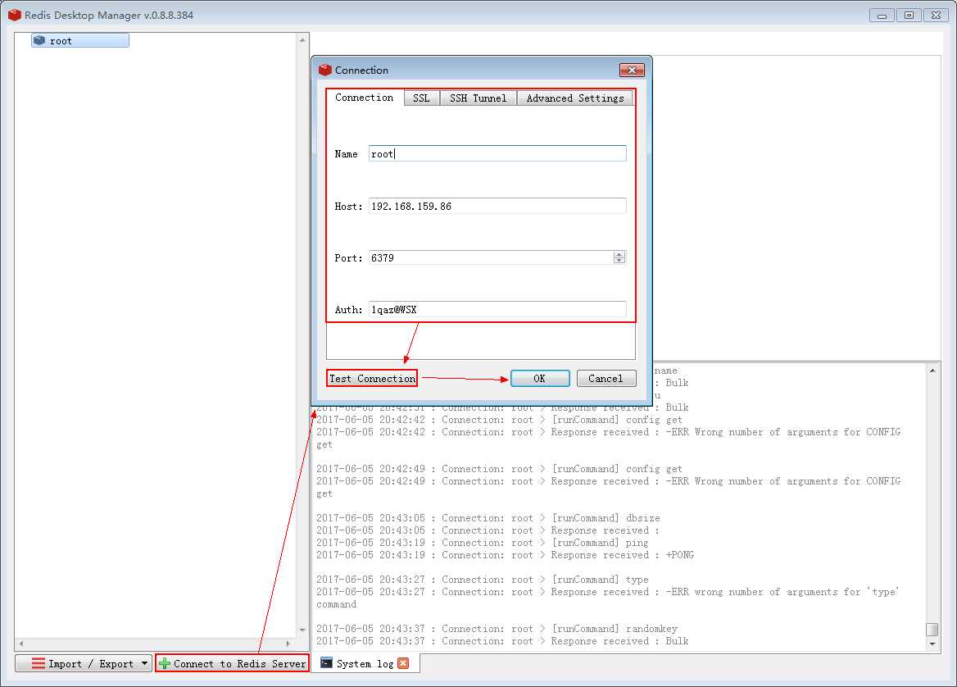Image resolution: width=957 pixels, height=687 pixels.
Task: Switch to the SSL tab
Action: coord(421,98)
